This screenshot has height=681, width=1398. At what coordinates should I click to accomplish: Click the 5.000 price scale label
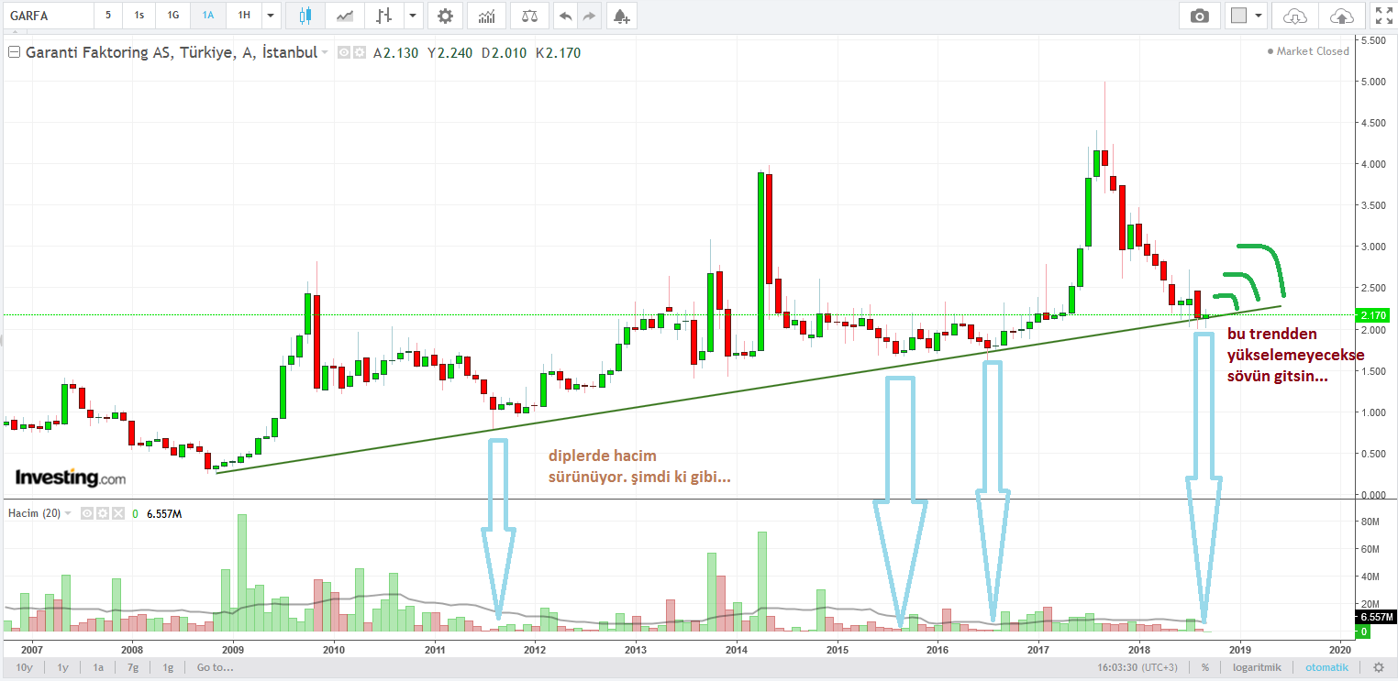click(1374, 82)
